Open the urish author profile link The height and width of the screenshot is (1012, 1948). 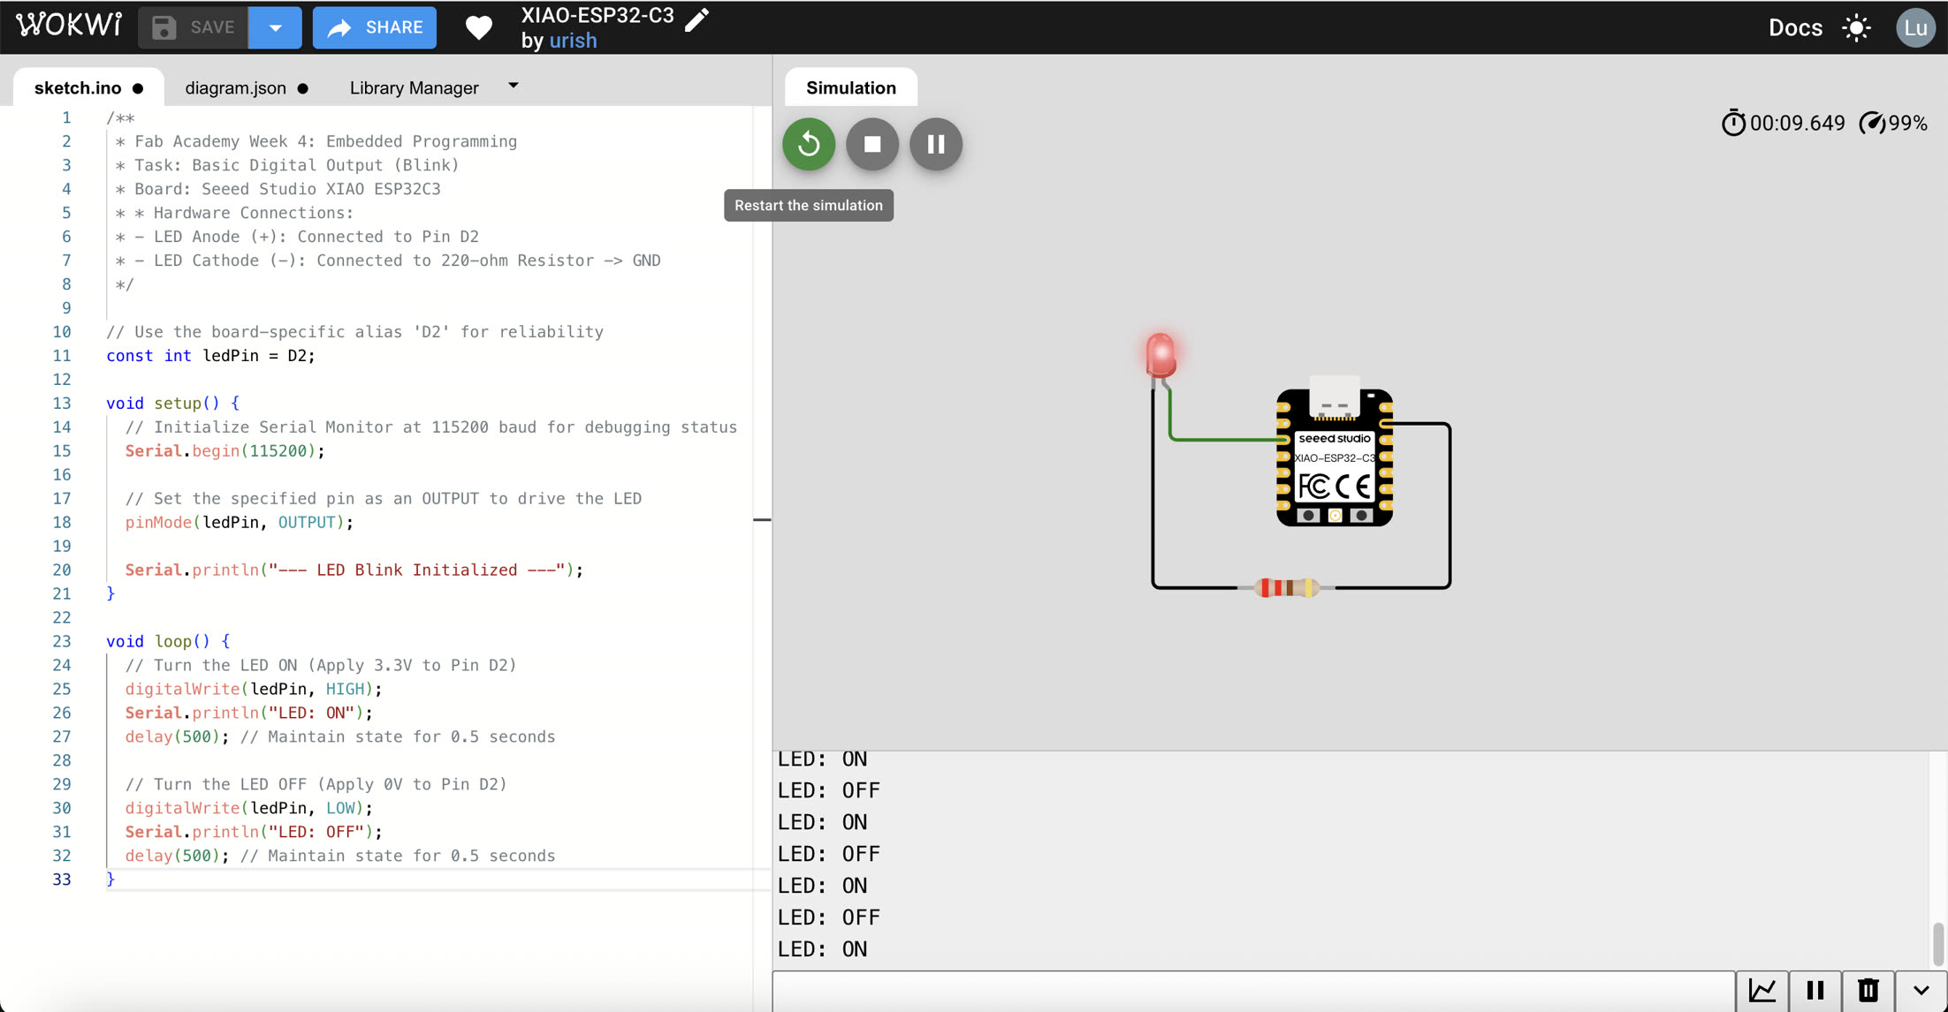pyautogui.click(x=573, y=41)
